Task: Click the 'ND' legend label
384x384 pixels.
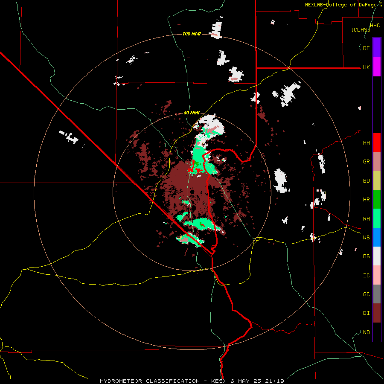Action: 366,332
